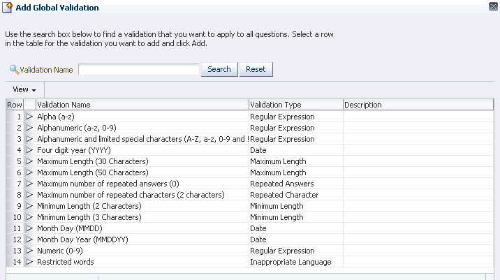500x280 pixels.
Task: Click the magnifier icon beside Validation Name
Action: pyautogui.click(x=14, y=70)
